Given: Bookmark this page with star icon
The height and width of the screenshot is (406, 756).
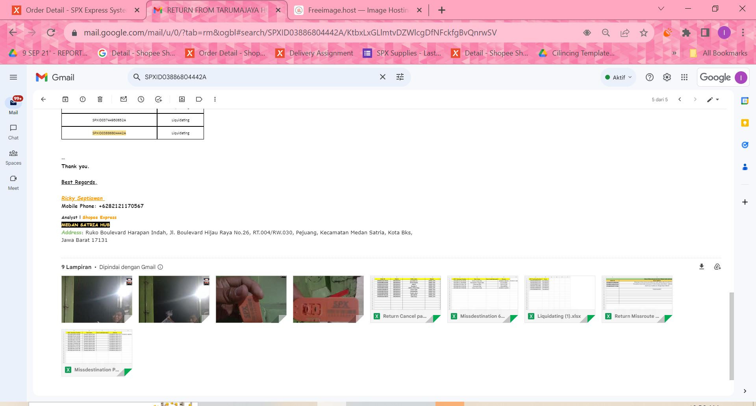Looking at the screenshot, I should (644, 33).
